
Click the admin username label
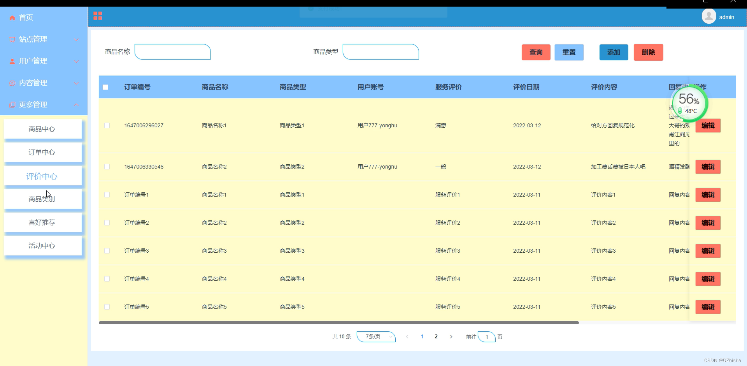coord(726,17)
